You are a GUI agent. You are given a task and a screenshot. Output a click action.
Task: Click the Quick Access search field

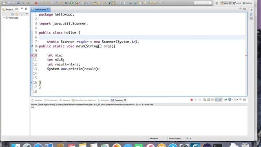(x=203, y=3)
